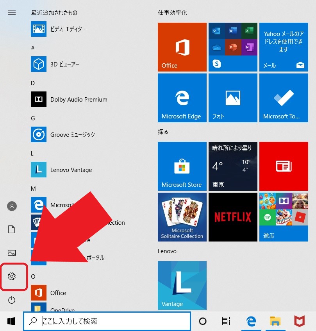Launch the Microsoft Solitaire Collection tile
The width and height of the screenshot is (316, 331).
coord(182,217)
